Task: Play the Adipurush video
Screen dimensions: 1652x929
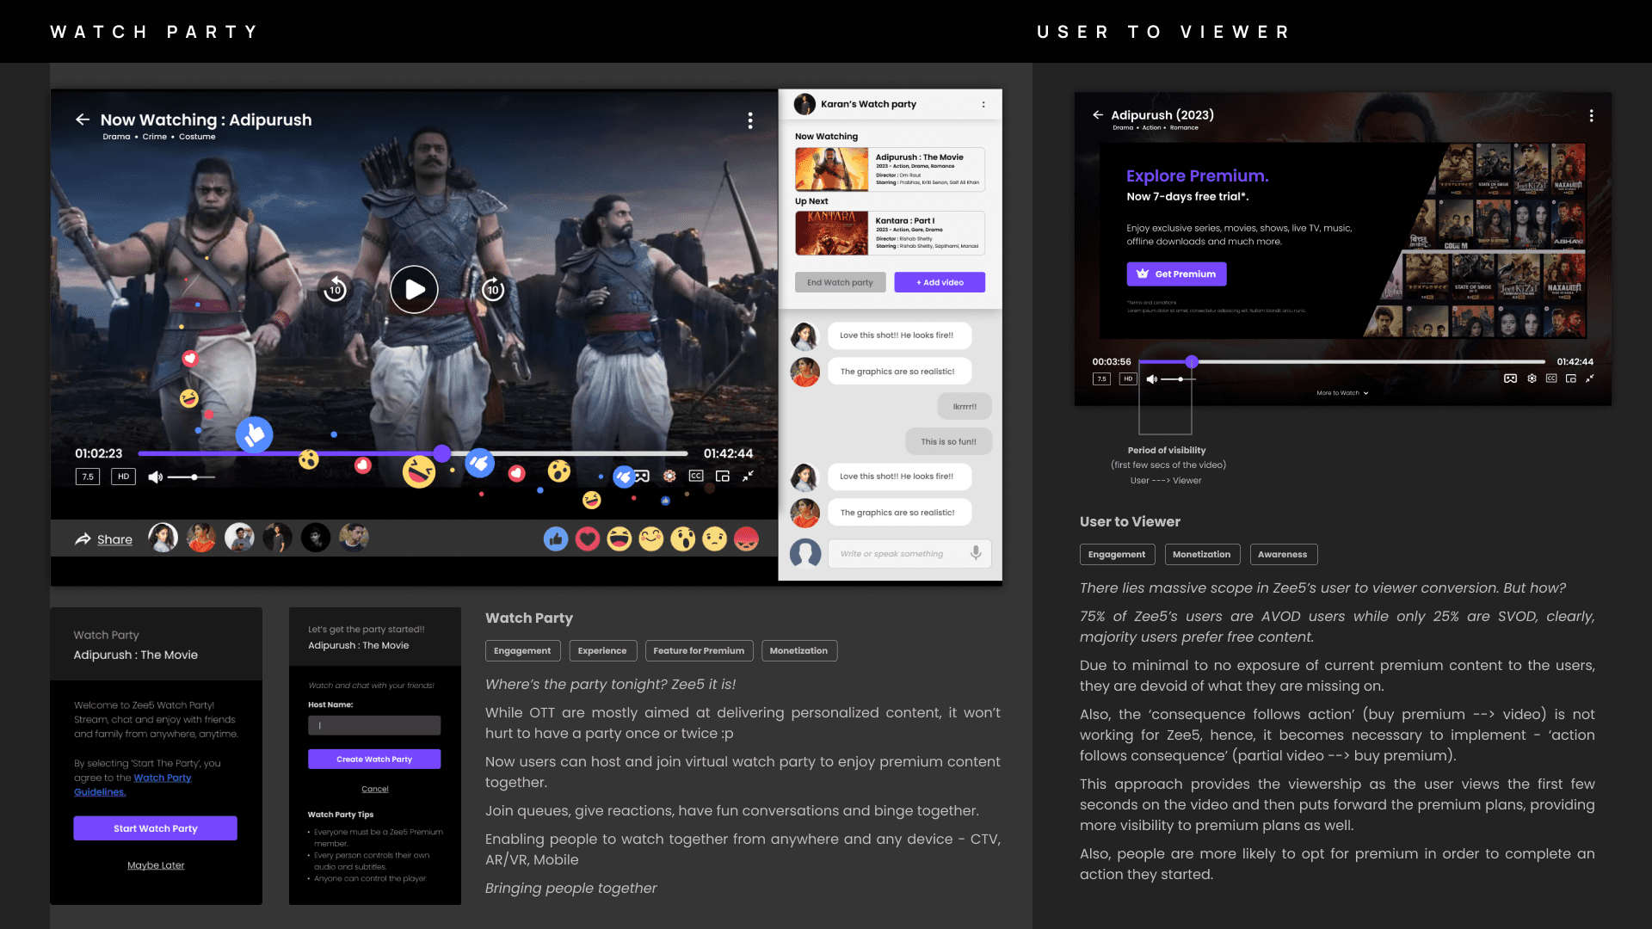Action: coord(414,290)
